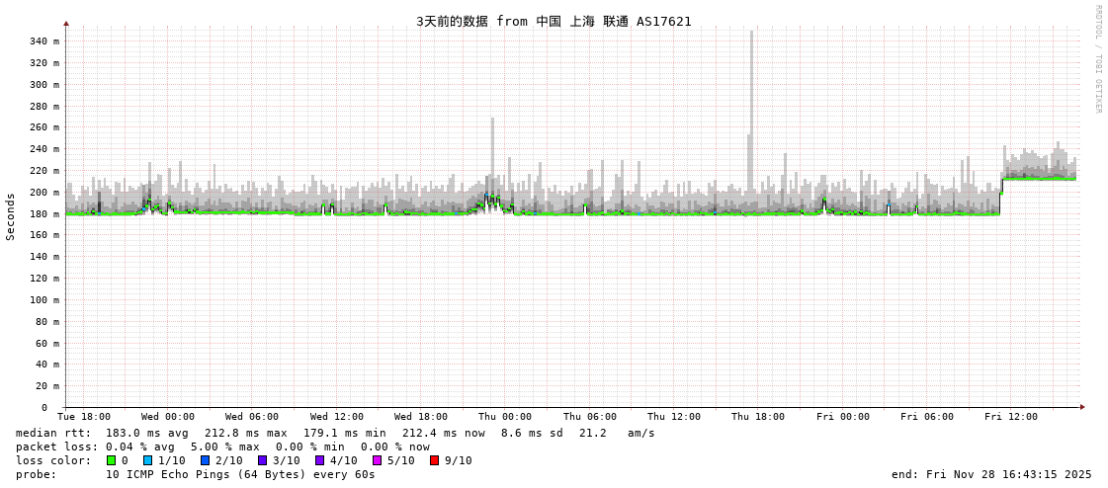Click the 180 m value on Y axis
This screenshot has width=1108, height=488.
pos(43,214)
